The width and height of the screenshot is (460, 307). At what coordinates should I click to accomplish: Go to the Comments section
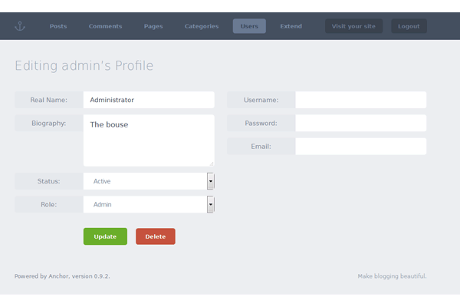105,26
